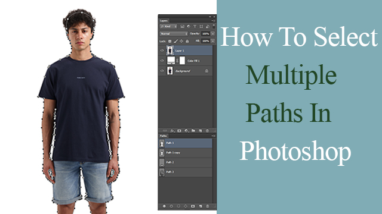Open the Fill slider arrow
This screenshot has height=214, width=382.
(212, 41)
